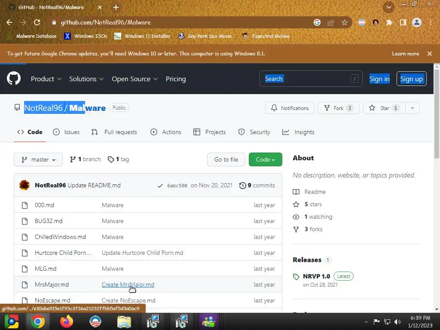
Task: Open the ChilledWindows.md file
Action: coord(60,237)
